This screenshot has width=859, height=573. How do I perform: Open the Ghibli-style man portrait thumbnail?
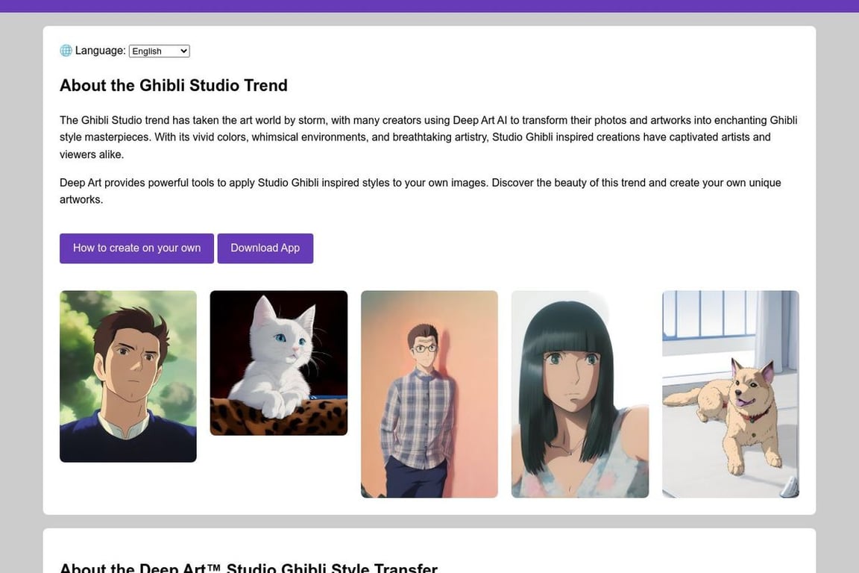click(x=128, y=376)
